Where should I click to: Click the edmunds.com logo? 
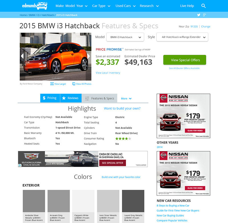coord(34,6)
